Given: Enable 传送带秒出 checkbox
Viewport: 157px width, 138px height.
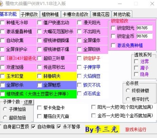Looking at the screenshot, I should tap(39, 67).
